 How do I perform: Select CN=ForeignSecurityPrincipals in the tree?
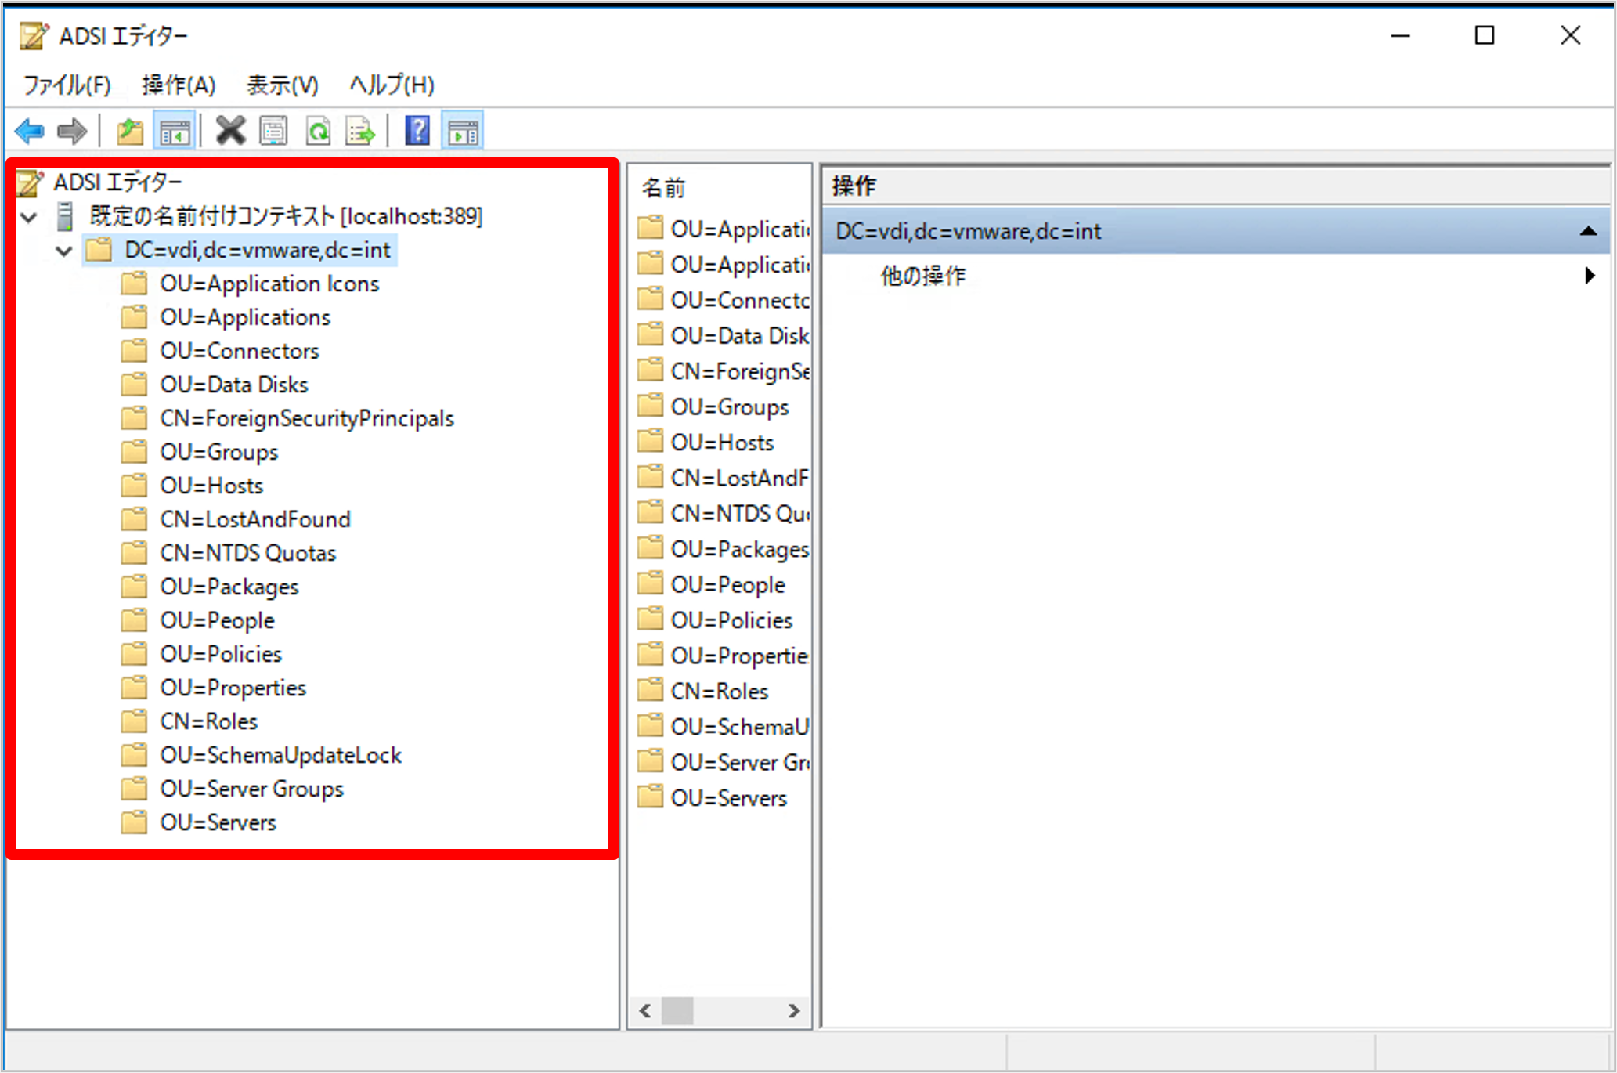307,418
